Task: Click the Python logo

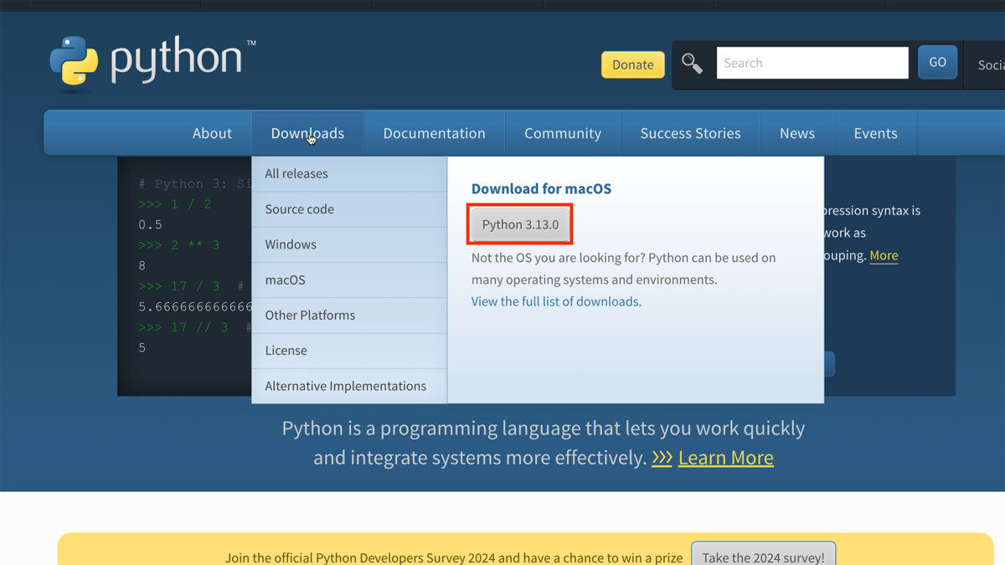Action: pyautogui.click(x=152, y=61)
